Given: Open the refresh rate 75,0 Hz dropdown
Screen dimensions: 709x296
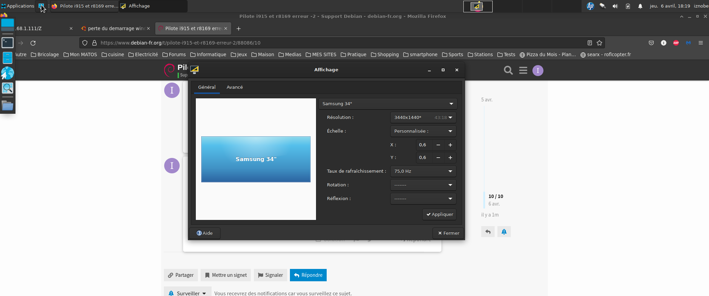Looking at the screenshot, I should pos(423,171).
